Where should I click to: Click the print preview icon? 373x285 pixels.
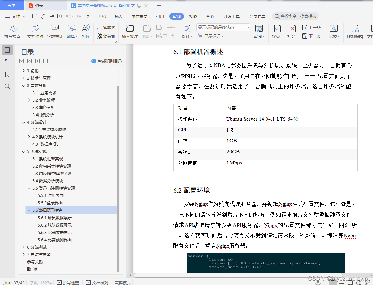(x=60, y=16)
